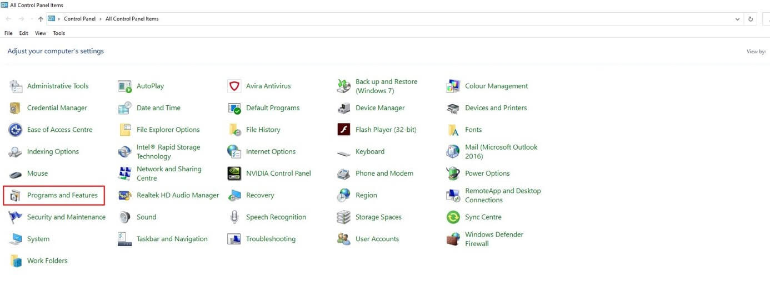
Task: Open the Fonts link
Action: [x=473, y=130]
